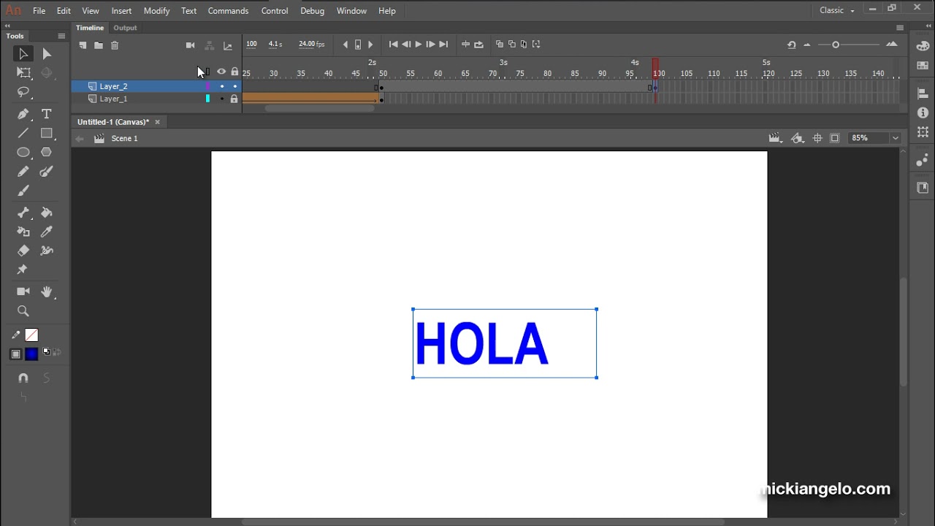Viewport: 935px width, 526px height.
Task: Open Edit Symbols dropdown
Action: pyautogui.click(x=798, y=138)
